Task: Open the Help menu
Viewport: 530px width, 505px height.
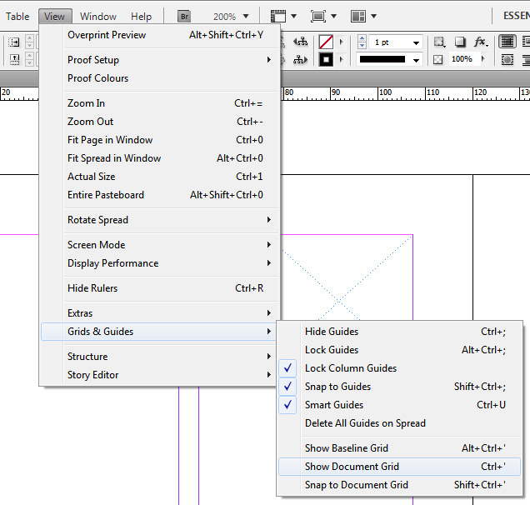Action: [x=142, y=16]
